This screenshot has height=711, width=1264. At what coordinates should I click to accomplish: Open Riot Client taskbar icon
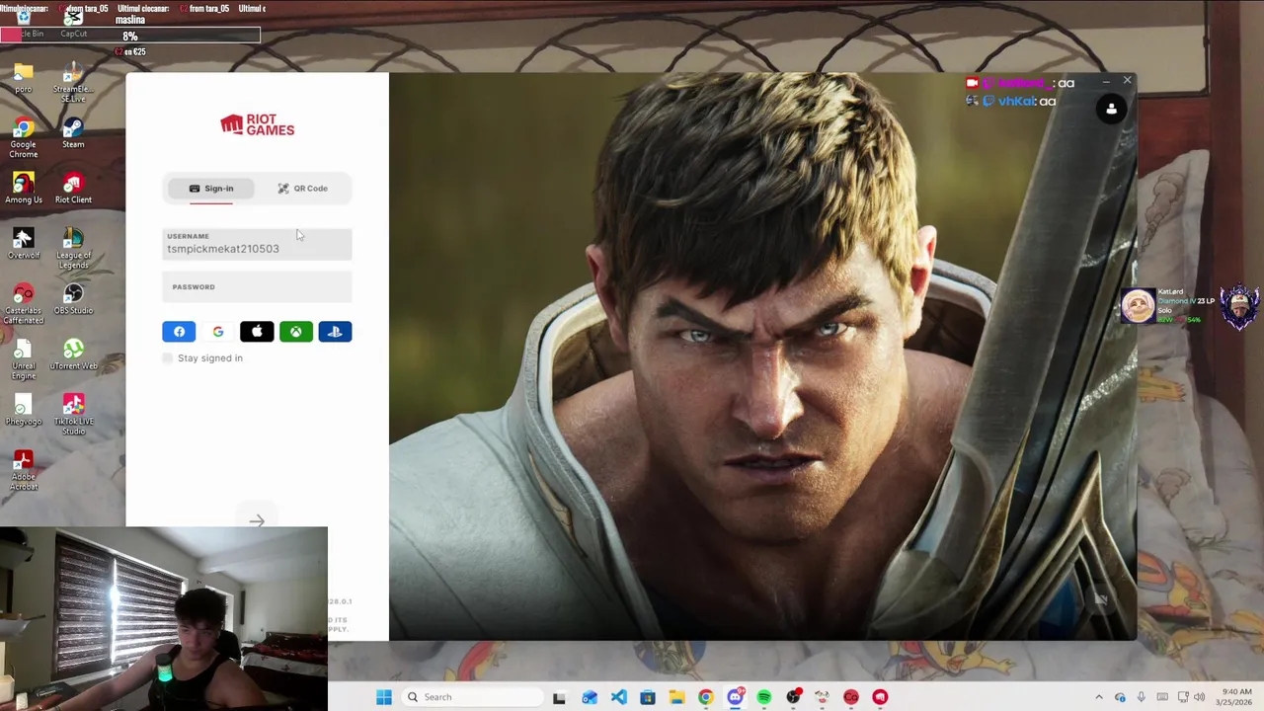pos(880,697)
